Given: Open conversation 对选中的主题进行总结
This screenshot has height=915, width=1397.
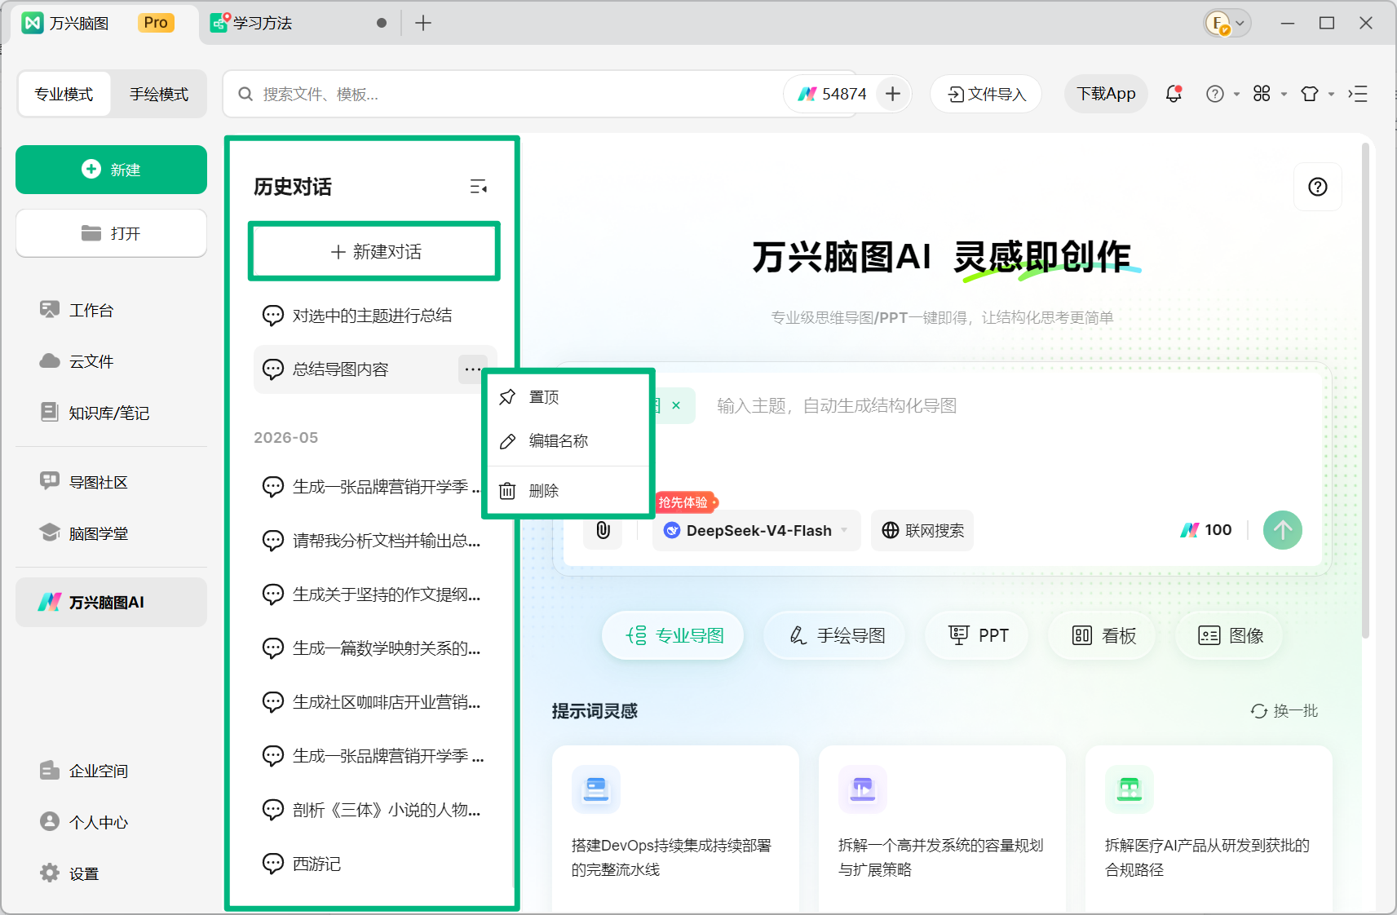Looking at the screenshot, I should [375, 316].
